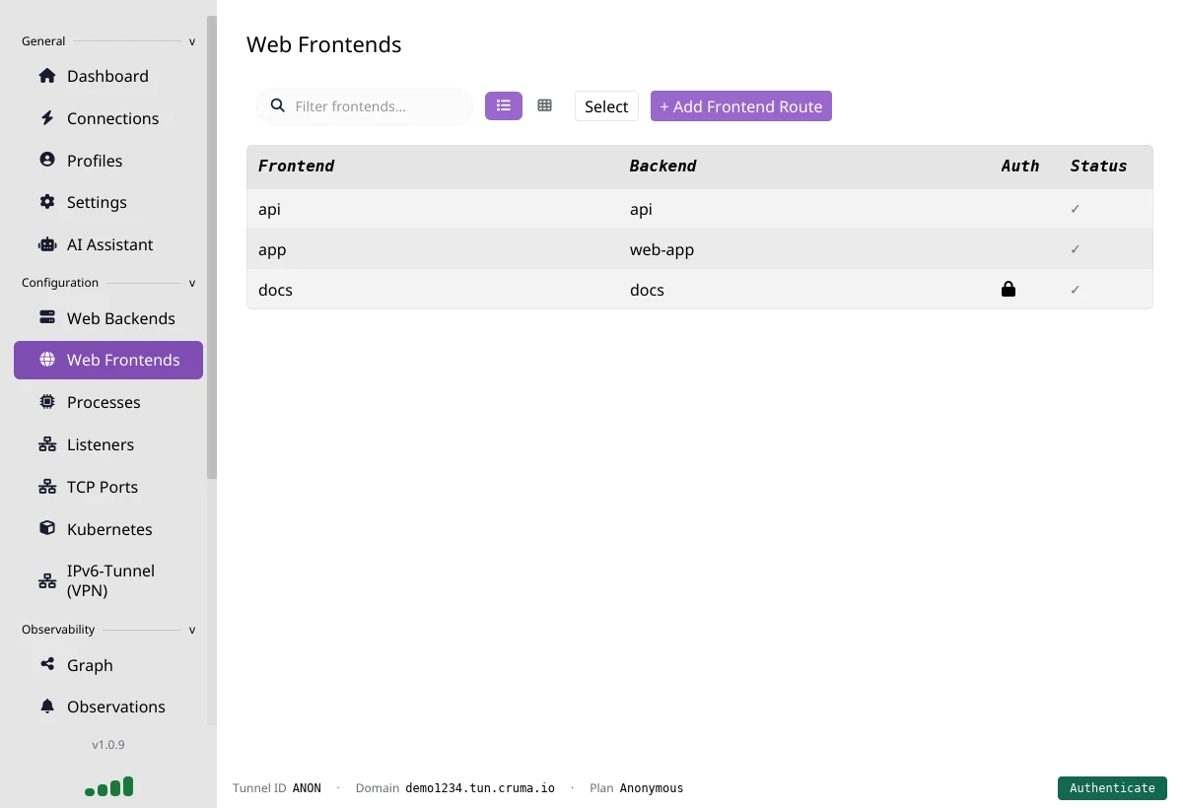Sort by Backend column header
The width and height of the screenshot is (1183, 808).
click(662, 166)
